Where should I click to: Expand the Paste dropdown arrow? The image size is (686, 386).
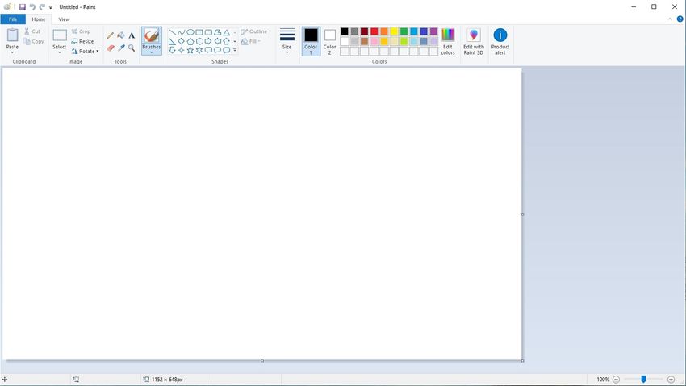coord(12,52)
